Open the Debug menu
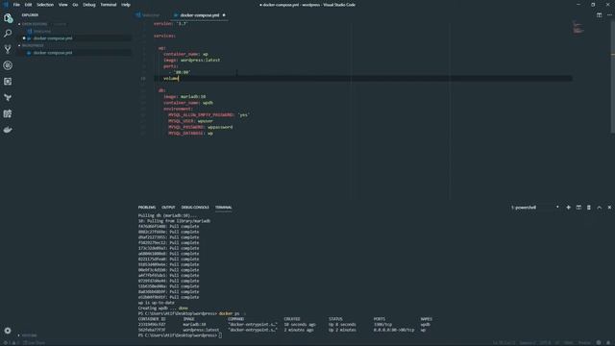Viewport: 615px width, 346px height. (x=89, y=5)
